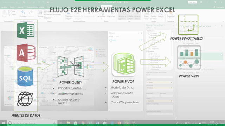Click the Windows search box
Image resolution: width=225 pixels, height=126 pixels.
(x=32, y=123)
